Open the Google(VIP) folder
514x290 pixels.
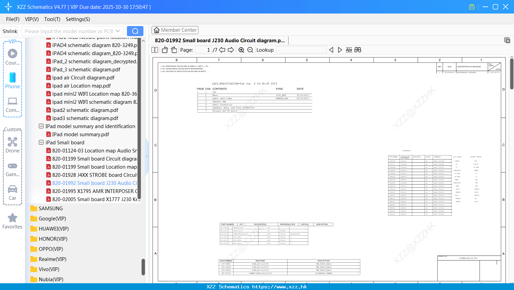[x=48, y=218]
